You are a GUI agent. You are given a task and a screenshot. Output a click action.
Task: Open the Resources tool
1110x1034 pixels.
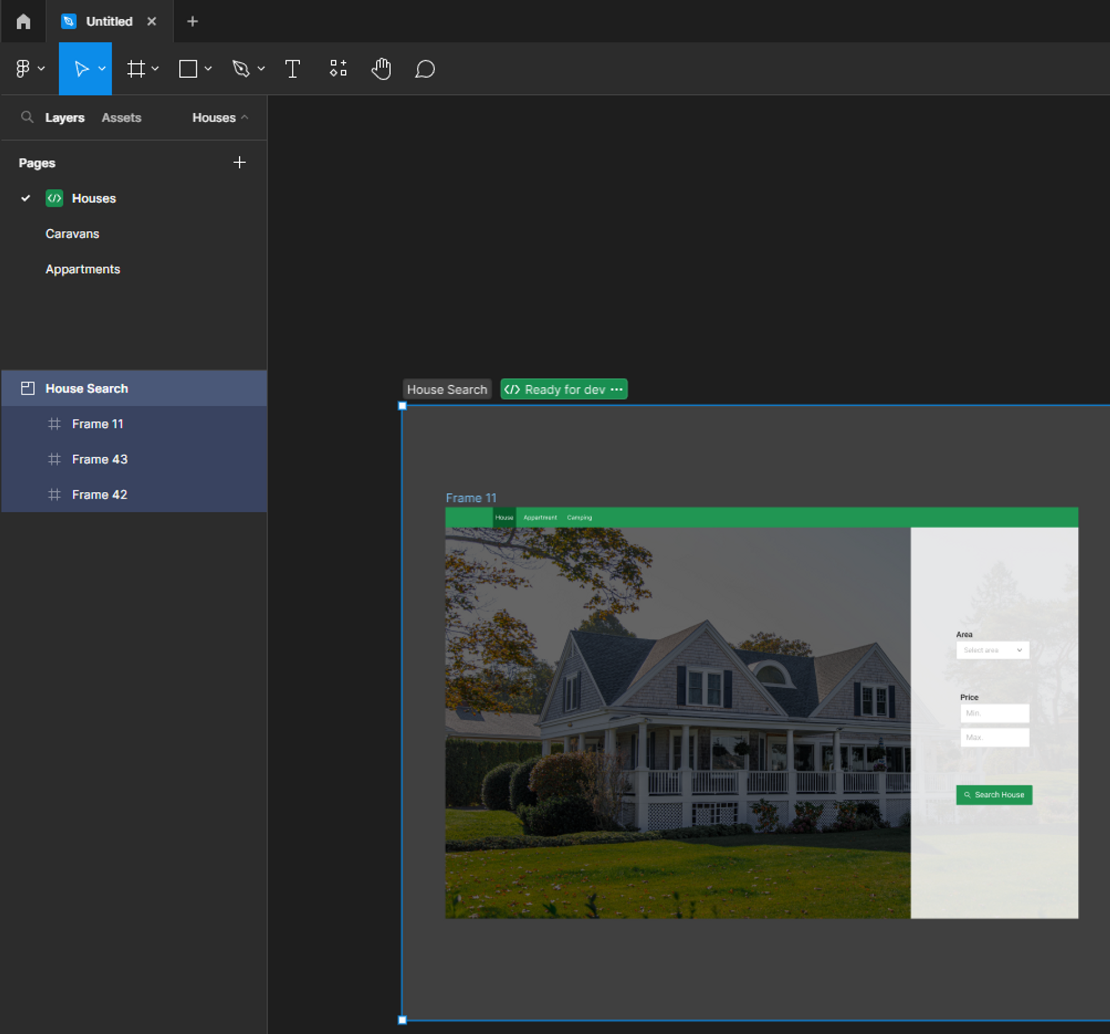(x=338, y=69)
